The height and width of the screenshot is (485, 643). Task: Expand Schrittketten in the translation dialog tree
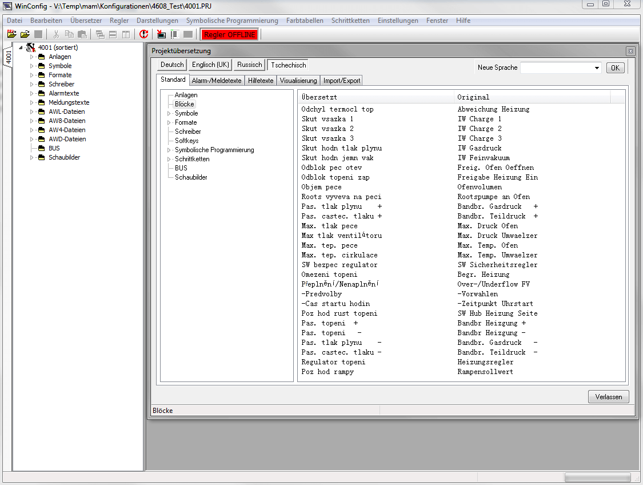coord(169,159)
